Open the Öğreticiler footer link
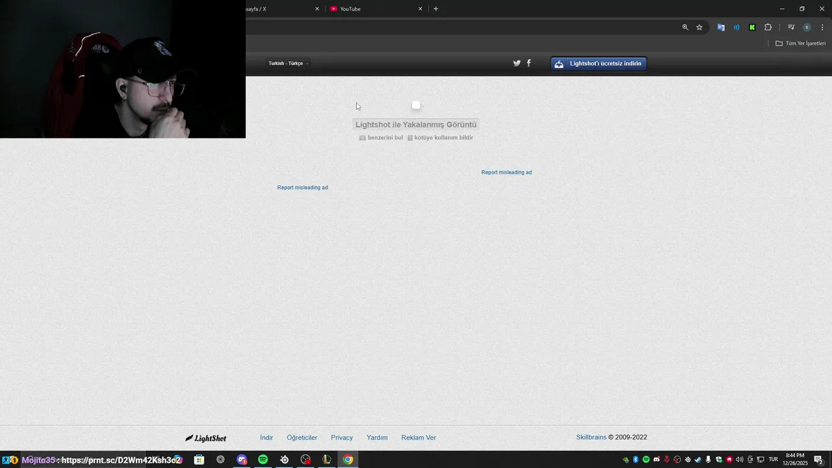Viewport: 832px width, 468px height. pos(302,437)
